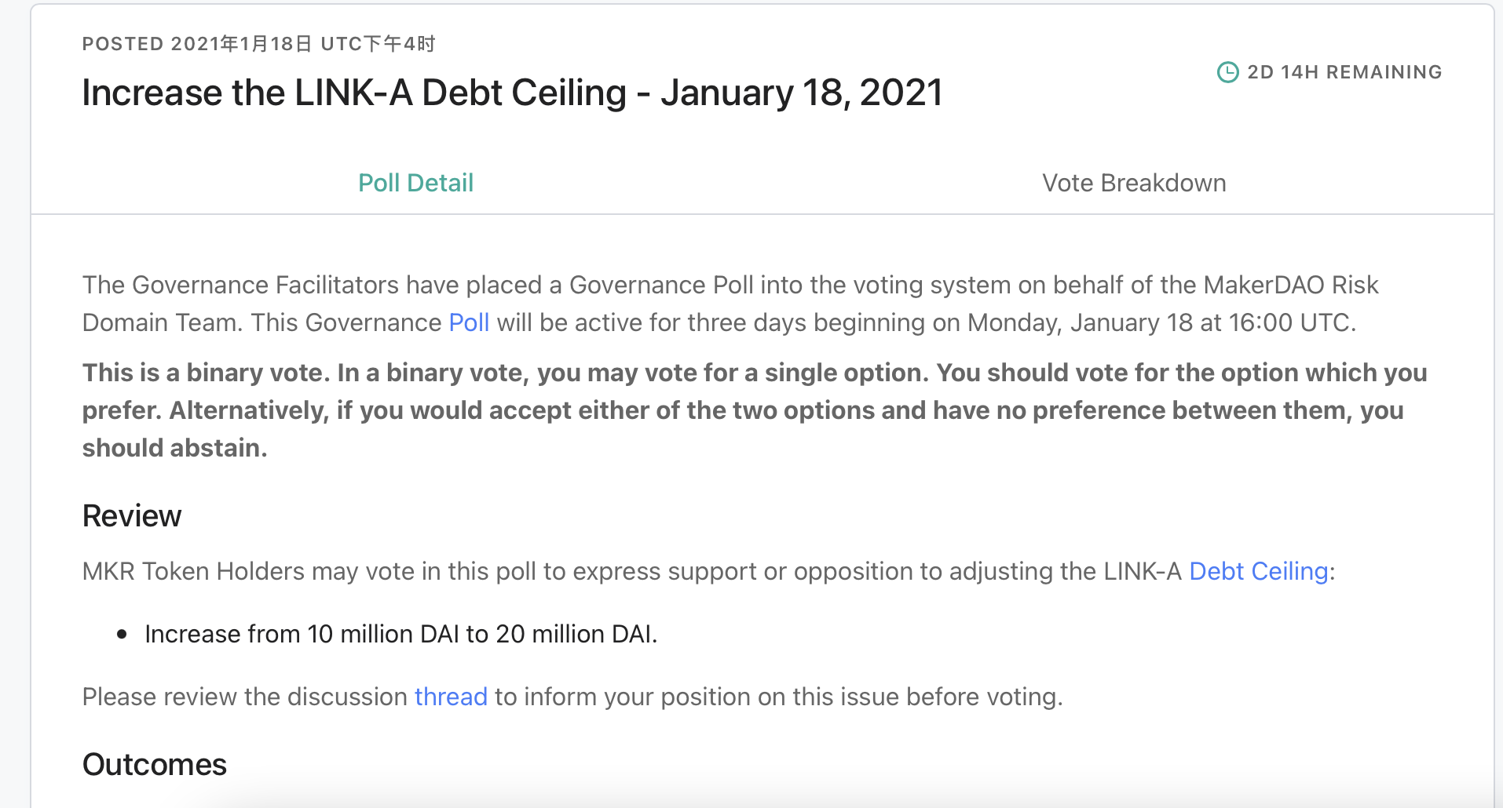Image resolution: width=1503 pixels, height=808 pixels.
Task: Click the 'Please review the discussion' text
Action: [x=245, y=697]
